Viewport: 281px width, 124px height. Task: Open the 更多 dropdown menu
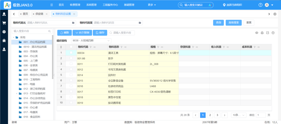click(x=152, y=5)
